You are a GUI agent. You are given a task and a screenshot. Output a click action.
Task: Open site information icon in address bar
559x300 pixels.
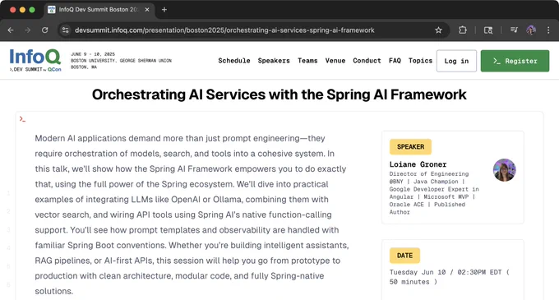[66, 30]
